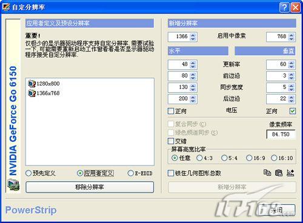303x223 pixels.
Task: Click the spinner of vertical refresh 60 field
Action: 291,65
